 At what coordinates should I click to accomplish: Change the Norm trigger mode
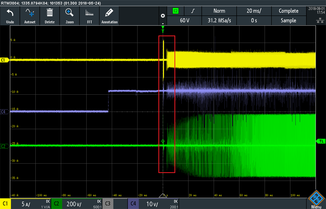219,11
